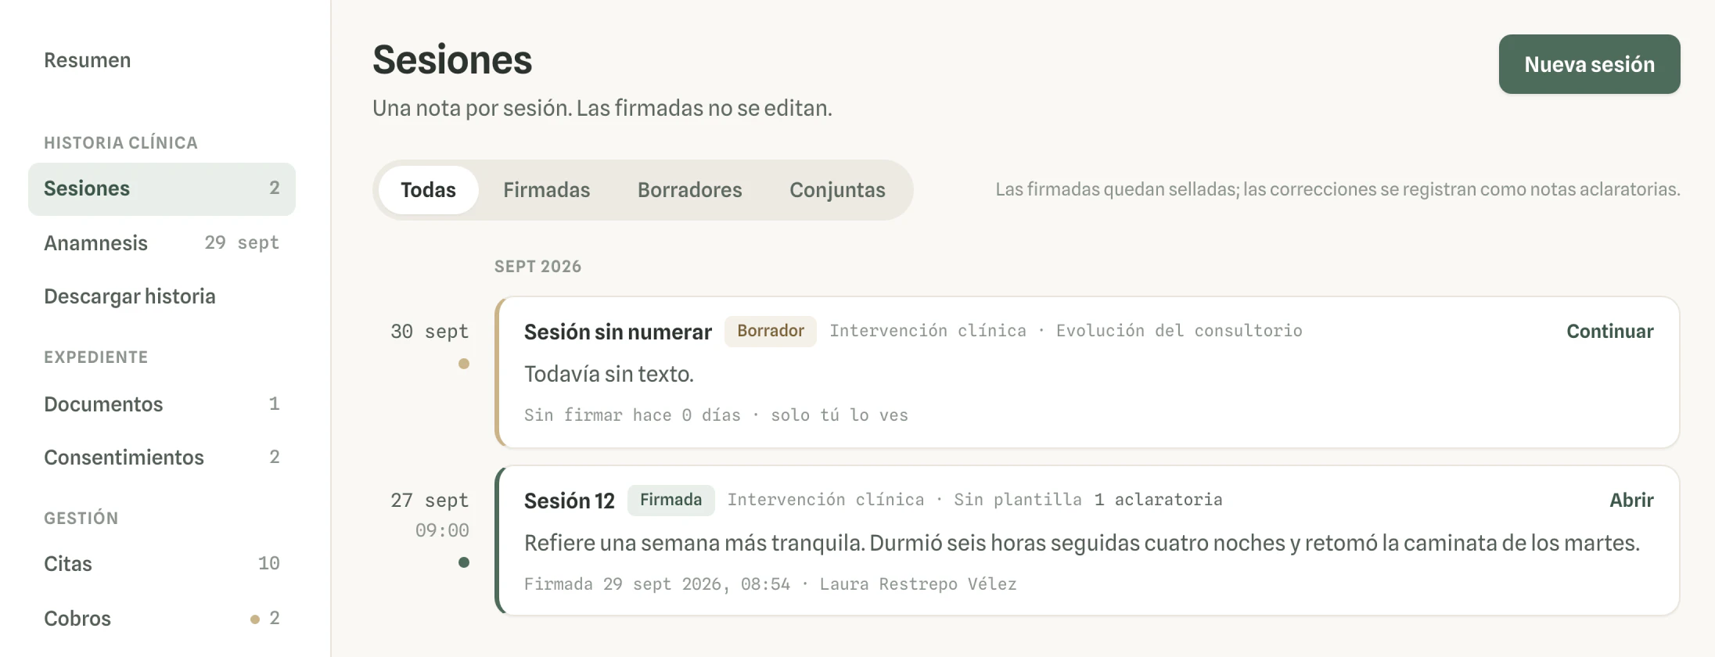This screenshot has height=657, width=1715.
Task: Show the Conjuntas tab
Action: [x=837, y=190]
